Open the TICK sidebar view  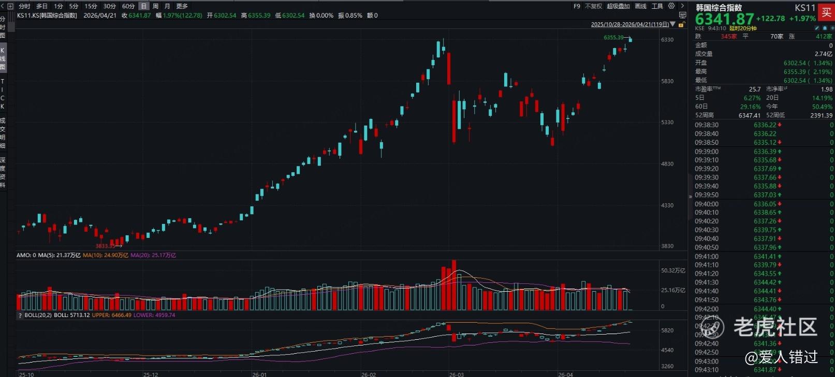(3, 94)
